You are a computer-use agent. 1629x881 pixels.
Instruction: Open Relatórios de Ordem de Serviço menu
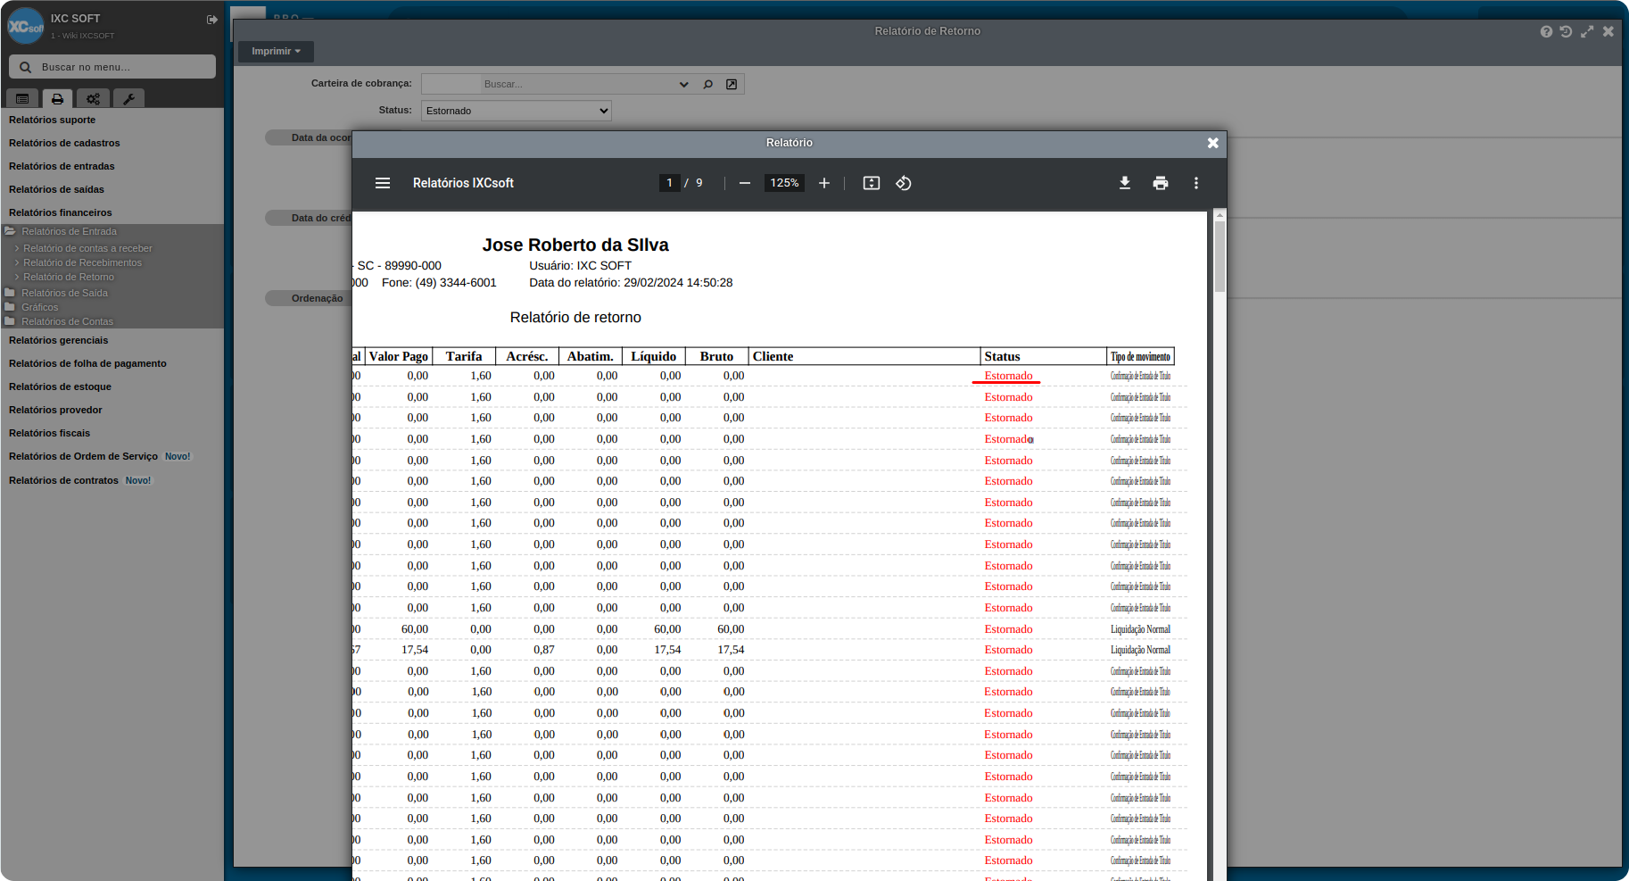click(83, 456)
